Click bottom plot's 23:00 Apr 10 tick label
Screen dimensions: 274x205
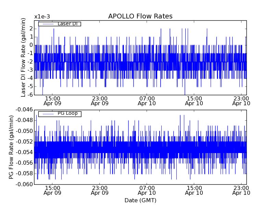point(241,190)
